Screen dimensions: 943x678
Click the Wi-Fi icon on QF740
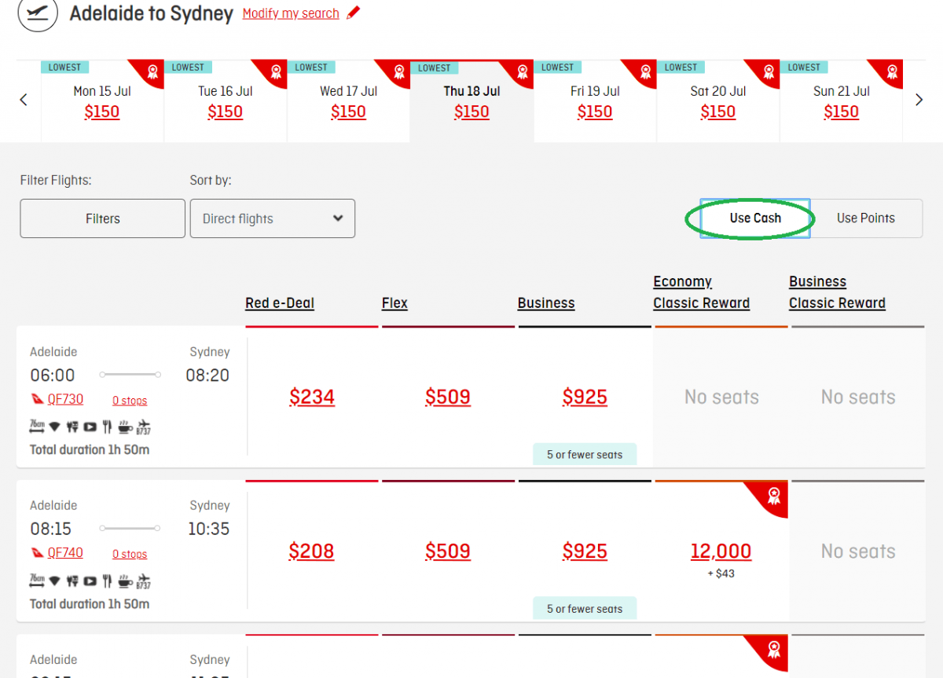point(54,581)
